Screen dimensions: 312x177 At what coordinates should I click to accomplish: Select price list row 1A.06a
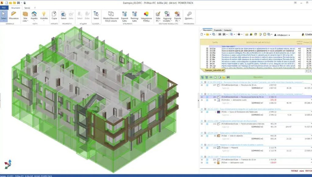[x=256, y=53]
